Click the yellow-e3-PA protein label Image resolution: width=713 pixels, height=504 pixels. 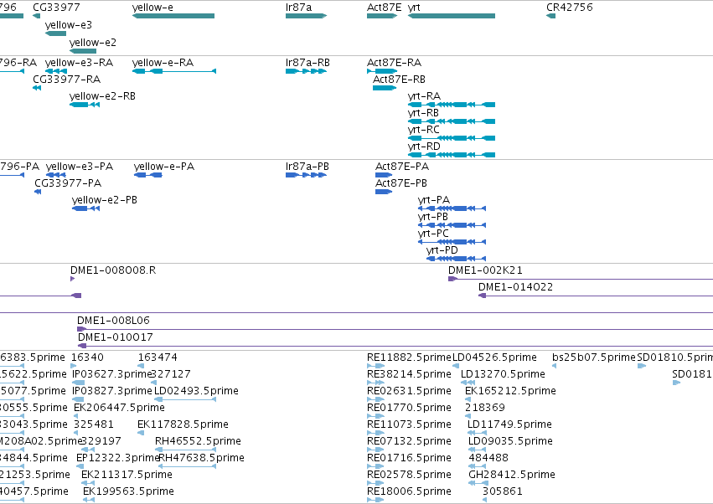pos(80,167)
